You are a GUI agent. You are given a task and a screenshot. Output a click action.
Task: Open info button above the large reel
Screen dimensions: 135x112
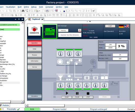pos(60,53)
